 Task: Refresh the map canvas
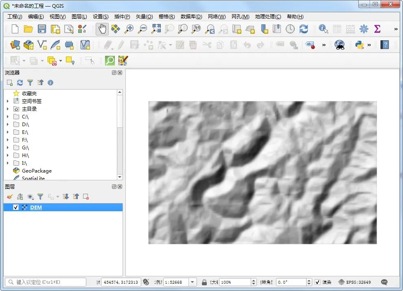pyautogui.click(x=304, y=29)
